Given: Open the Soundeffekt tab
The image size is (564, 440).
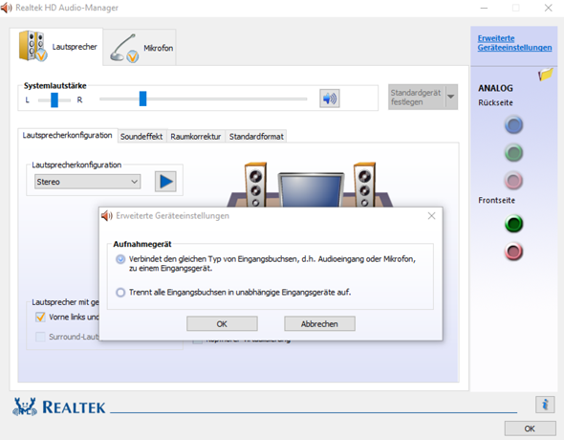Looking at the screenshot, I should coord(141,137).
